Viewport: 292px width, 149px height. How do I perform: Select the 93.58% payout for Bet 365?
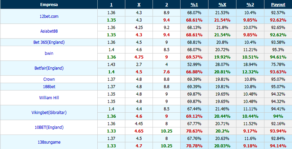tap(278, 42)
